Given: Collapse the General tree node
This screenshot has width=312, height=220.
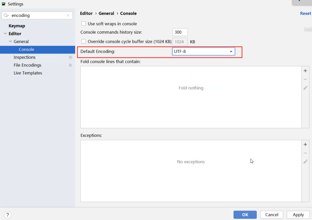Looking at the screenshot, I should [10, 42].
